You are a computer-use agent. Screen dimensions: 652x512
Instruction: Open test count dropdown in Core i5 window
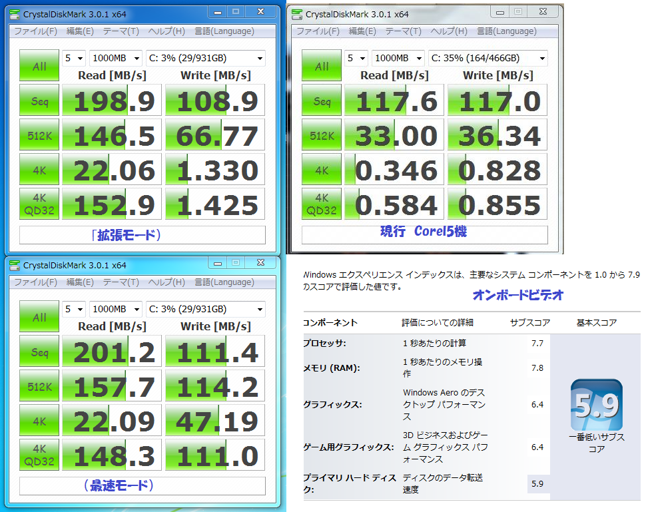point(356,58)
